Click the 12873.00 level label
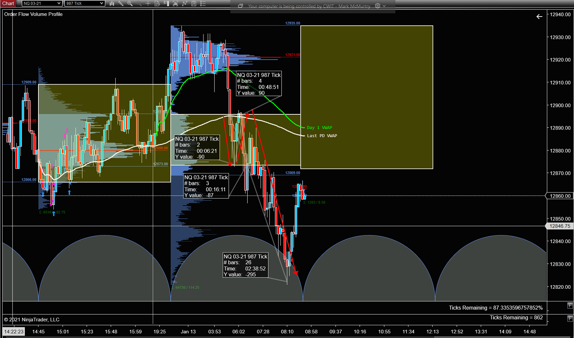The height and width of the screenshot is (338, 574). click(161, 164)
